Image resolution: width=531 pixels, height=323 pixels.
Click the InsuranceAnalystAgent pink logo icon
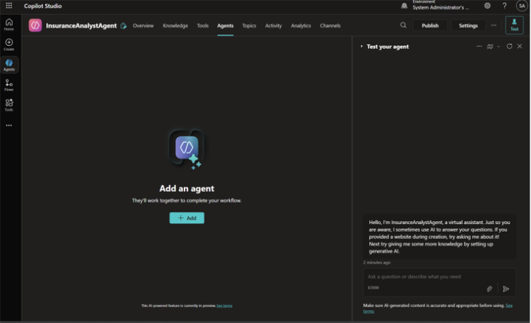[35, 25]
